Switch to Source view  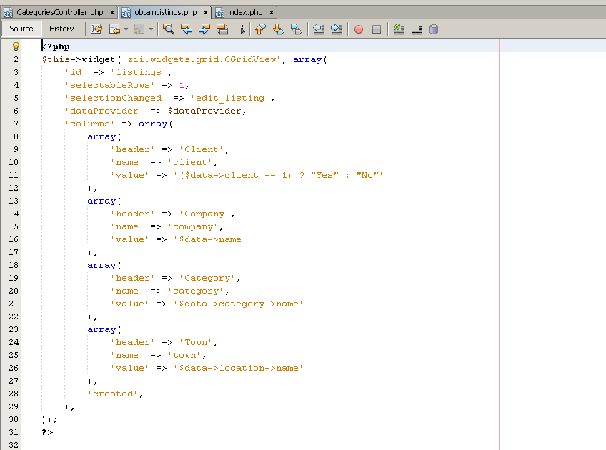[21, 29]
